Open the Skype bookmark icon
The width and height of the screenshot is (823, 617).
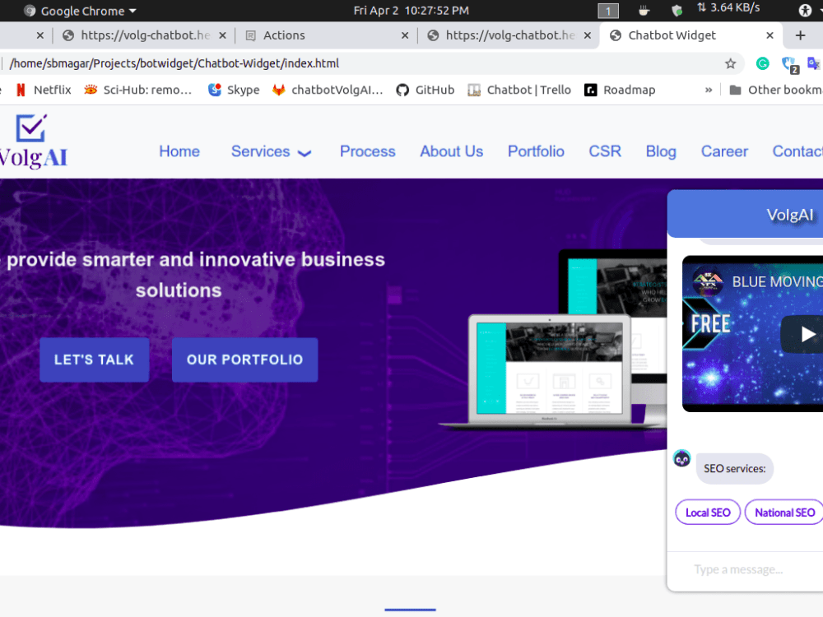pyautogui.click(x=215, y=90)
